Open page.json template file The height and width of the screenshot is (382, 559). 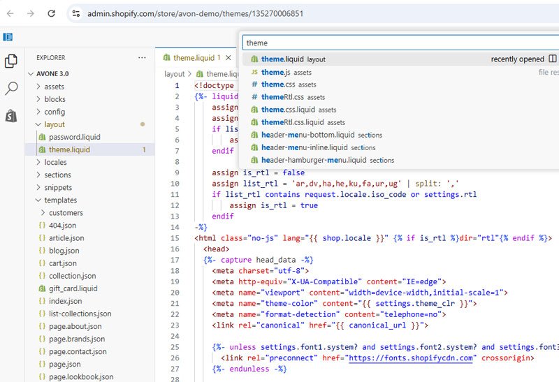[x=90, y=364]
